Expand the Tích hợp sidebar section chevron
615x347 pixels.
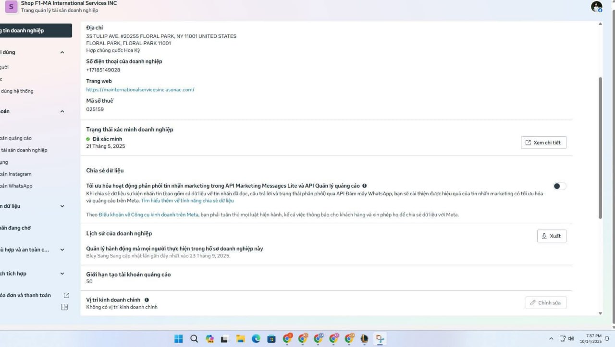tap(62, 274)
